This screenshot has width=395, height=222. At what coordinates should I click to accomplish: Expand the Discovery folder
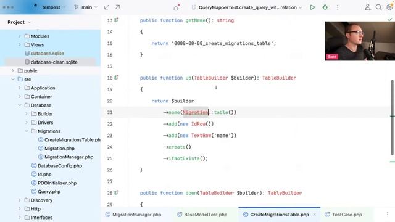click(20, 200)
